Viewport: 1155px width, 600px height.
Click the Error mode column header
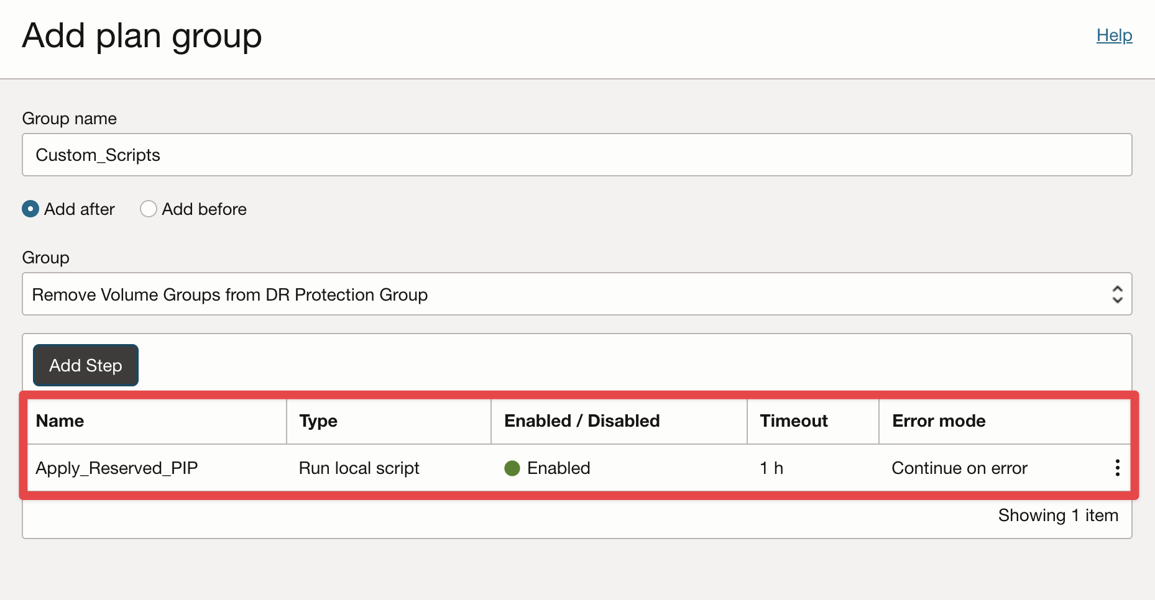[x=939, y=421]
